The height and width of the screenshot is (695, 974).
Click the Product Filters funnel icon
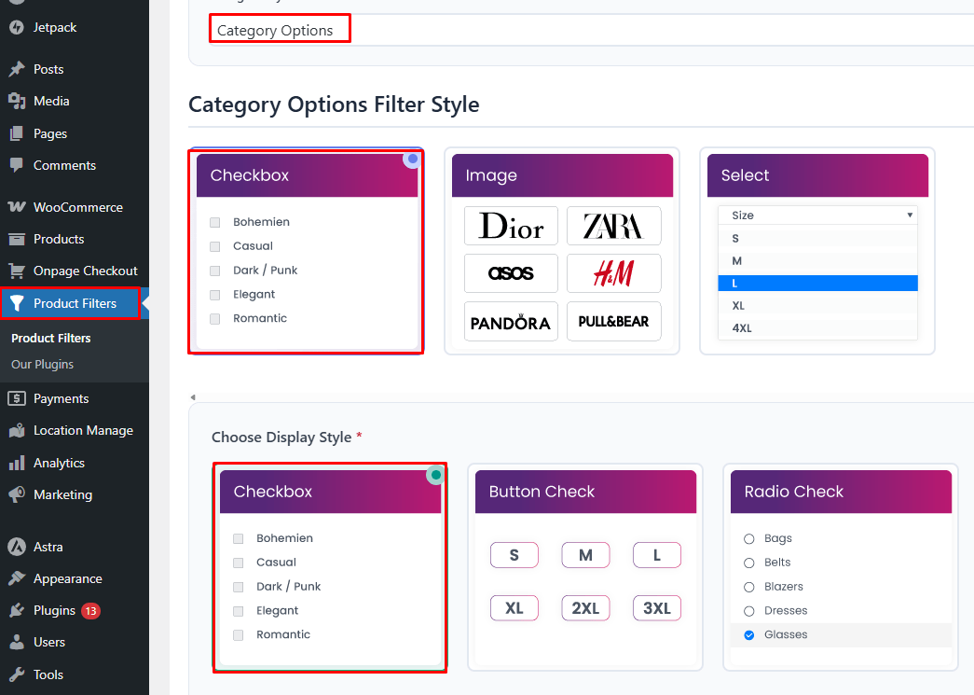coord(17,303)
